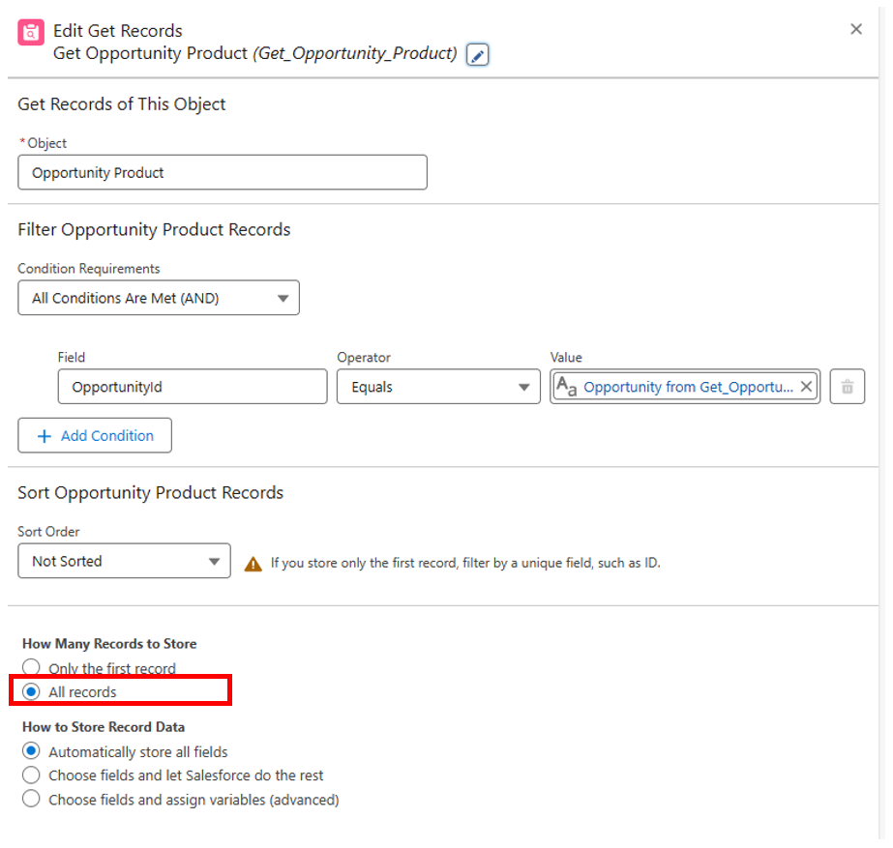Select the All records radio button
This screenshot has width=893, height=848.
pyautogui.click(x=31, y=691)
